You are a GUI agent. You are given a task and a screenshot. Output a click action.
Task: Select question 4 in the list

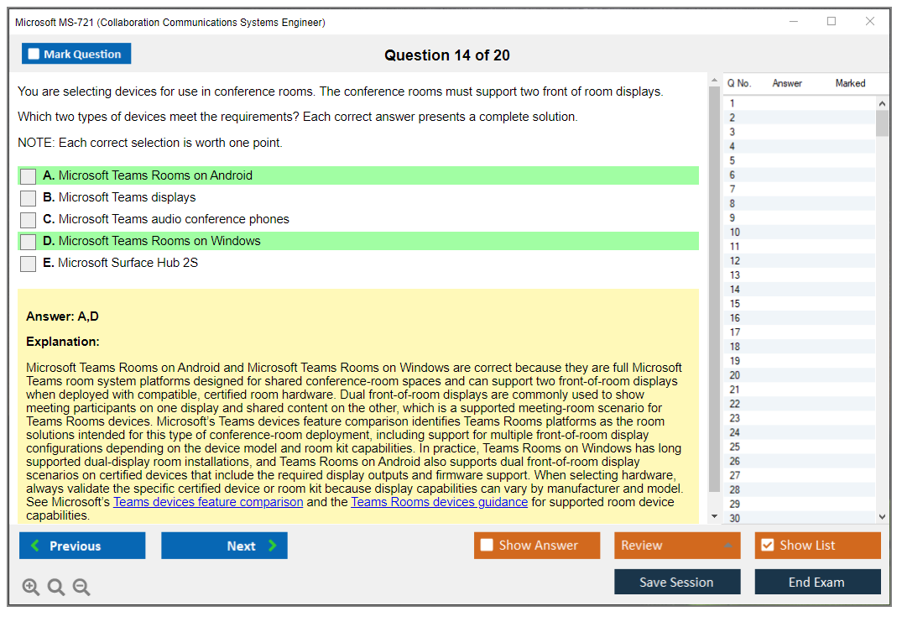click(x=800, y=146)
